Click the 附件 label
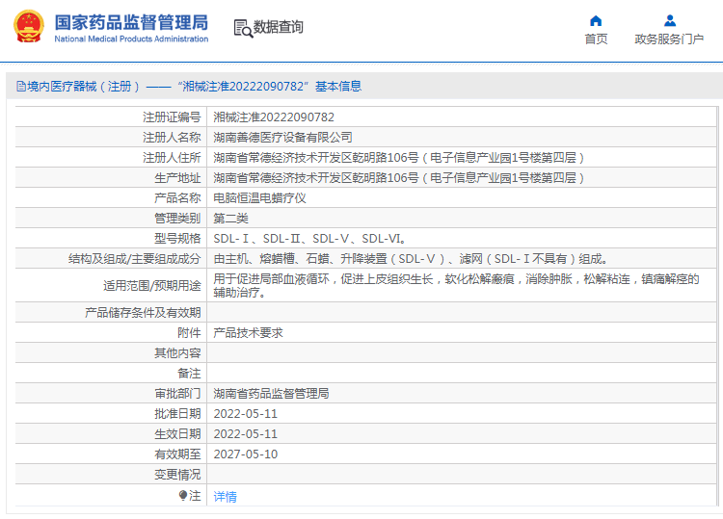Viewport: 723px width, 519px height. pyautogui.click(x=189, y=332)
